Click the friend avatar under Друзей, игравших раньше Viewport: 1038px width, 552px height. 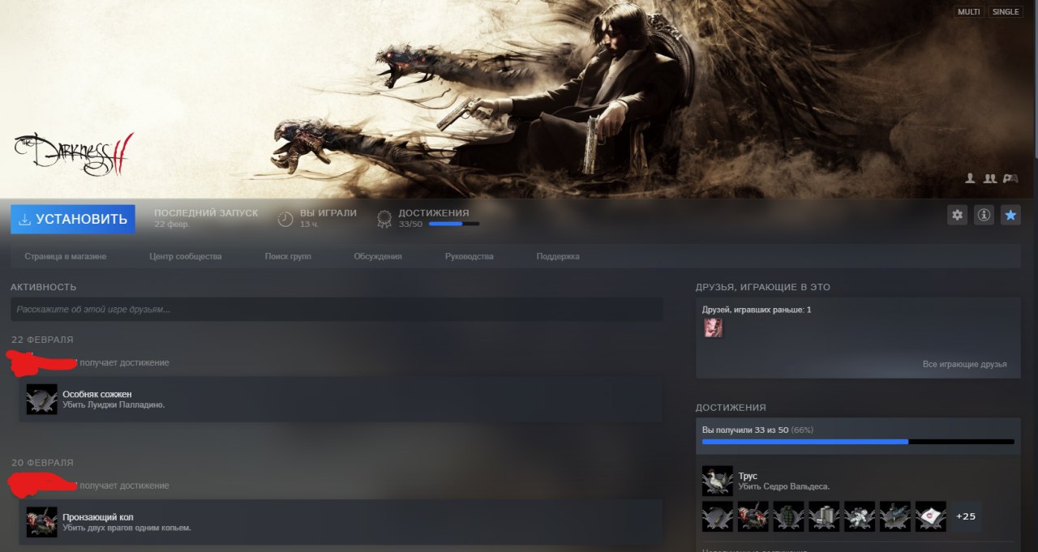713,327
